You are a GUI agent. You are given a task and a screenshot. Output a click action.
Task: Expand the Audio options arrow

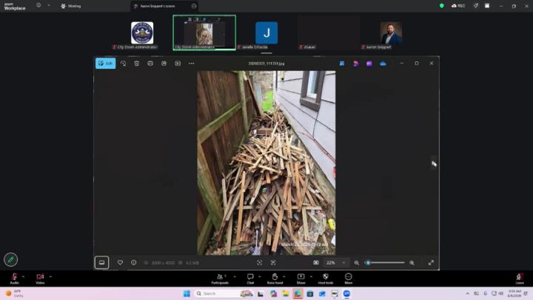(23, 276)
